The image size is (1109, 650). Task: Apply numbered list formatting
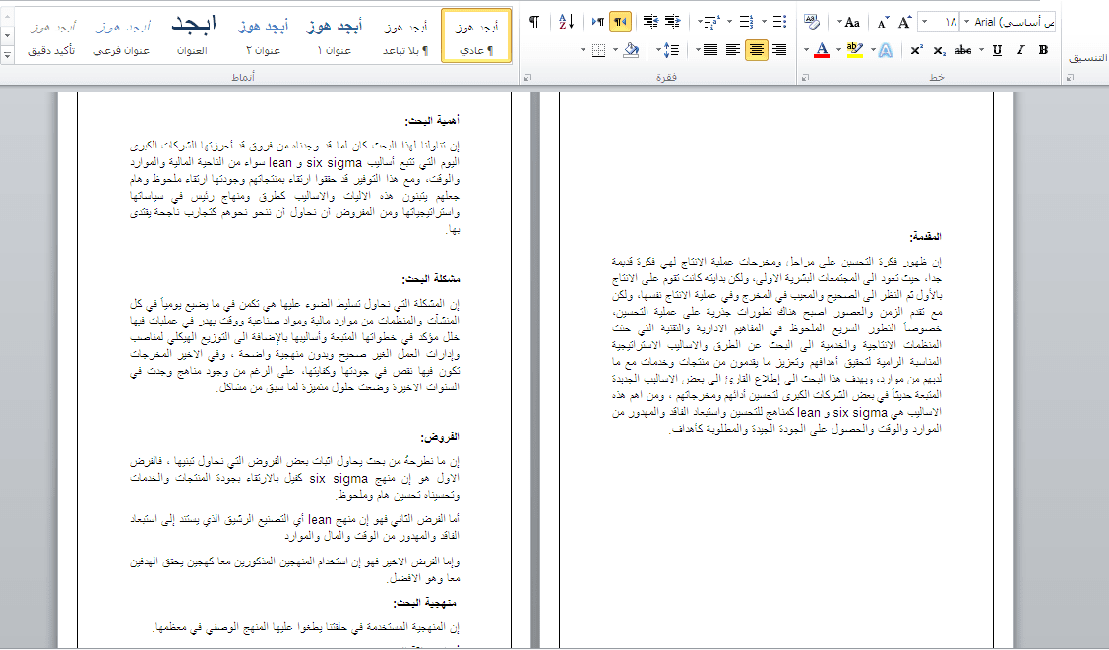point(746,22)
